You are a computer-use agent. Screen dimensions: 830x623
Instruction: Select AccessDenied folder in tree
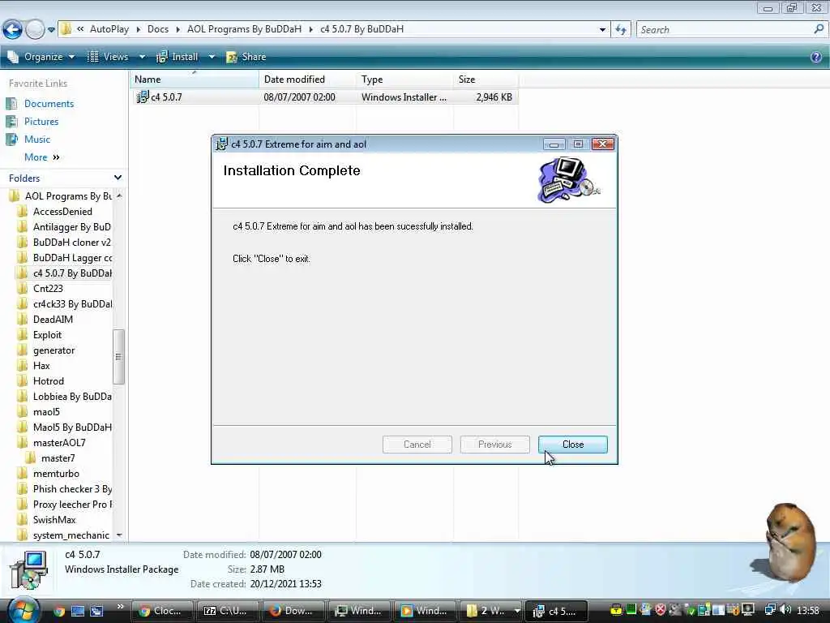coord(62,212)
